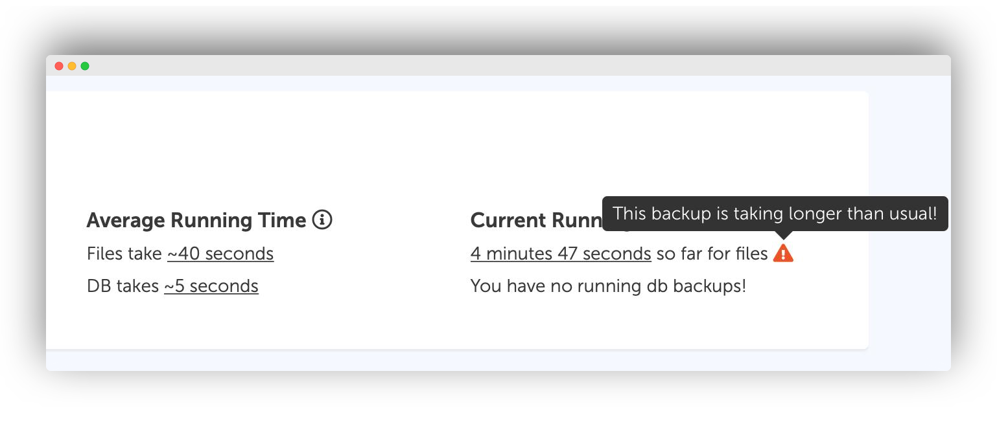Select the no running db backups message

click(x=608, y=286)
